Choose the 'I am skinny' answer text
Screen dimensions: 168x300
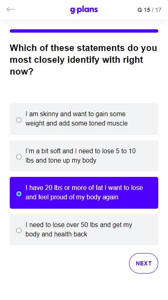click(77, 119)
